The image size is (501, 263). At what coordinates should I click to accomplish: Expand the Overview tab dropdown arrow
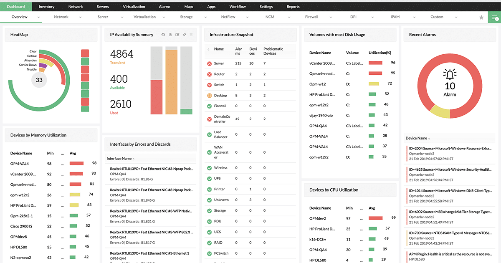tap(39, 17)
